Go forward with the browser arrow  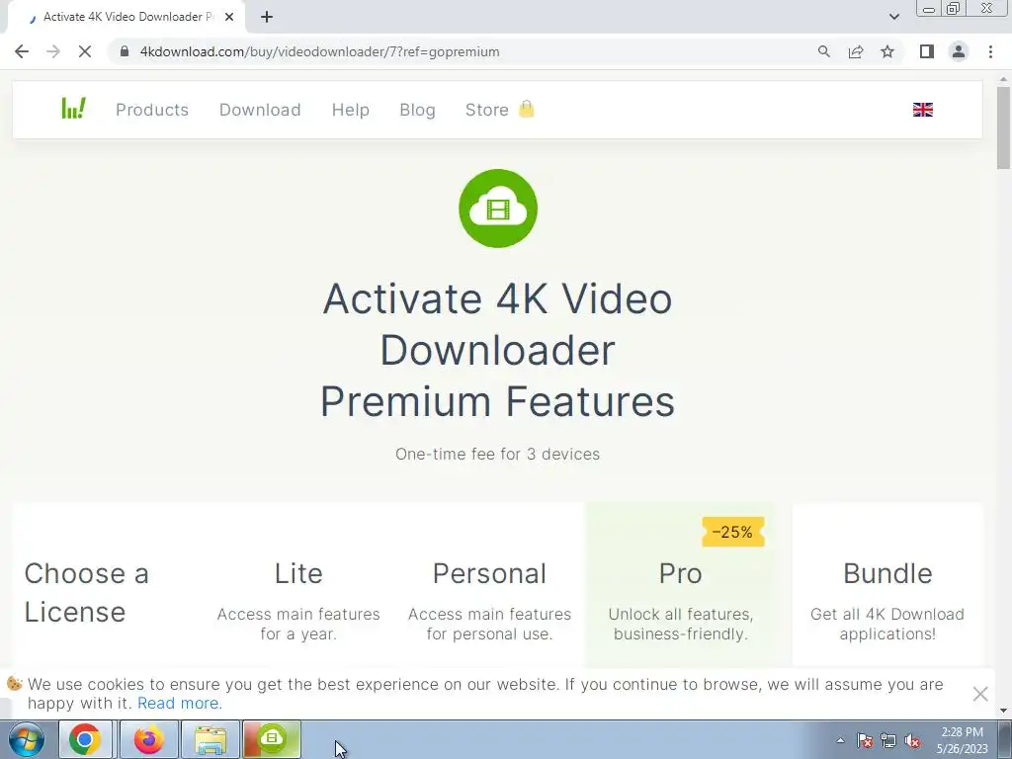pos(53,51)
